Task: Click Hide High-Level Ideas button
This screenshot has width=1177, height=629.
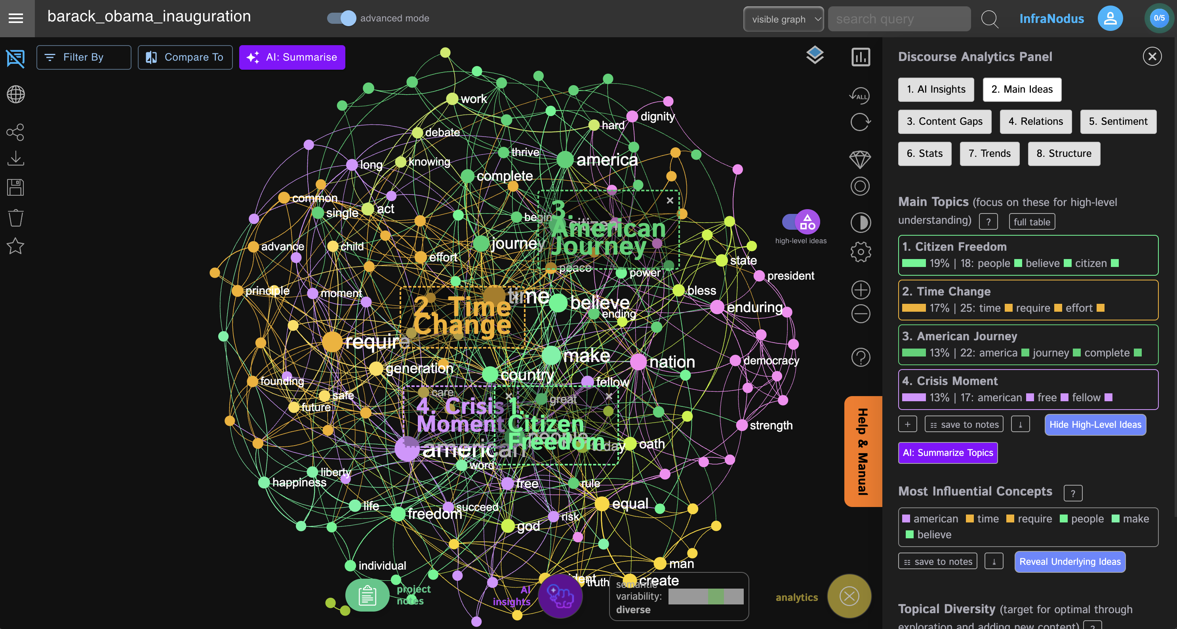Action: (1095, 425)
